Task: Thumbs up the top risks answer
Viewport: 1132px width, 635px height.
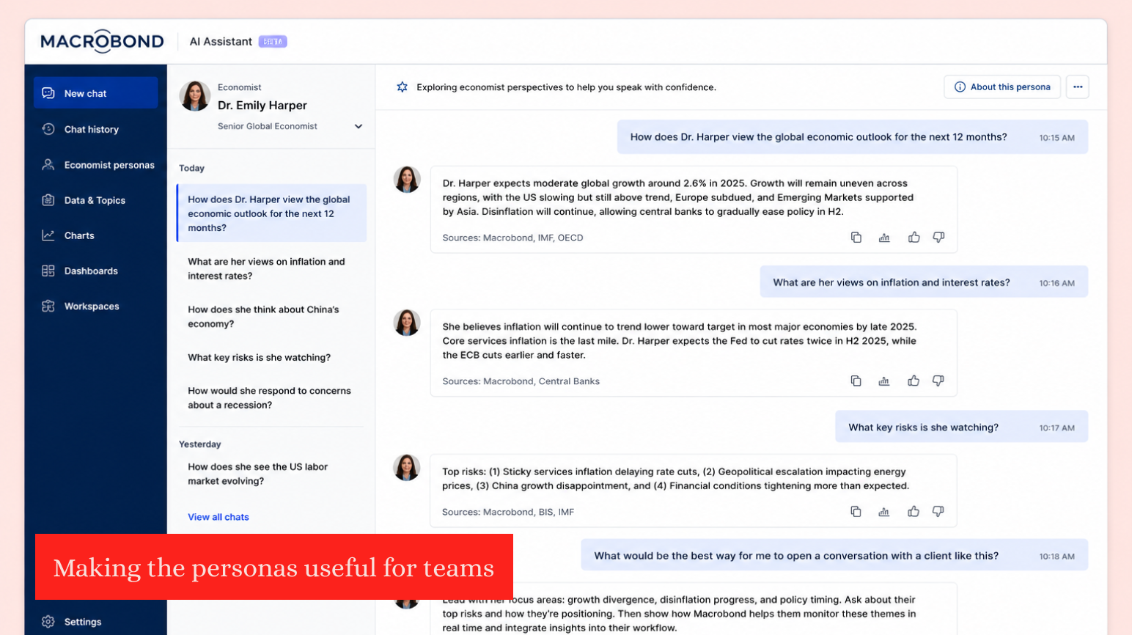Action: tap(914, 511)
